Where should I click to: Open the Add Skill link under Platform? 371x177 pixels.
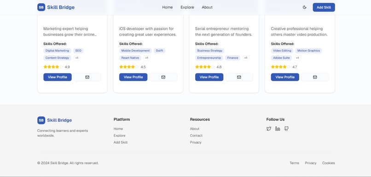click(121, 142)
